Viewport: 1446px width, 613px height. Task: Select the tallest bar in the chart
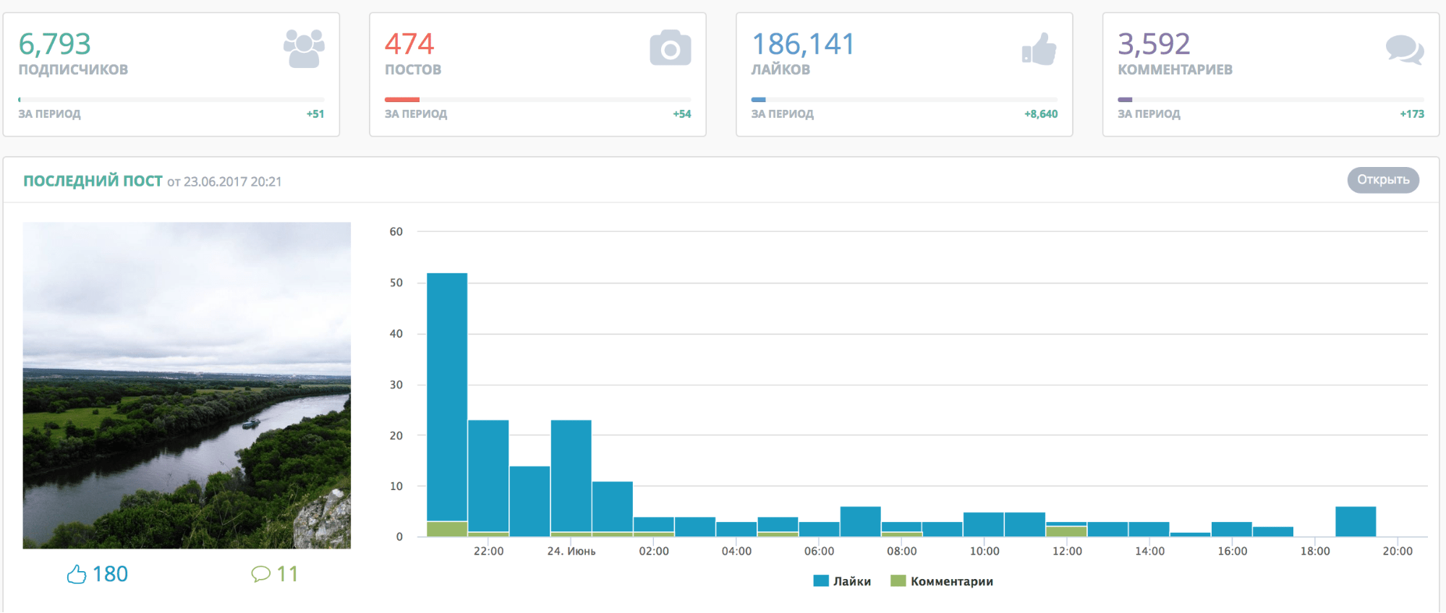click(x=447, y=396)
